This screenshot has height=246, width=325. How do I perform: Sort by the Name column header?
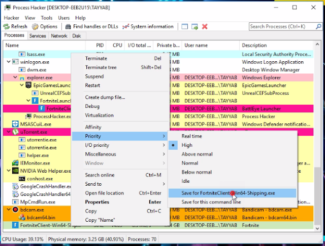[44, 46]
